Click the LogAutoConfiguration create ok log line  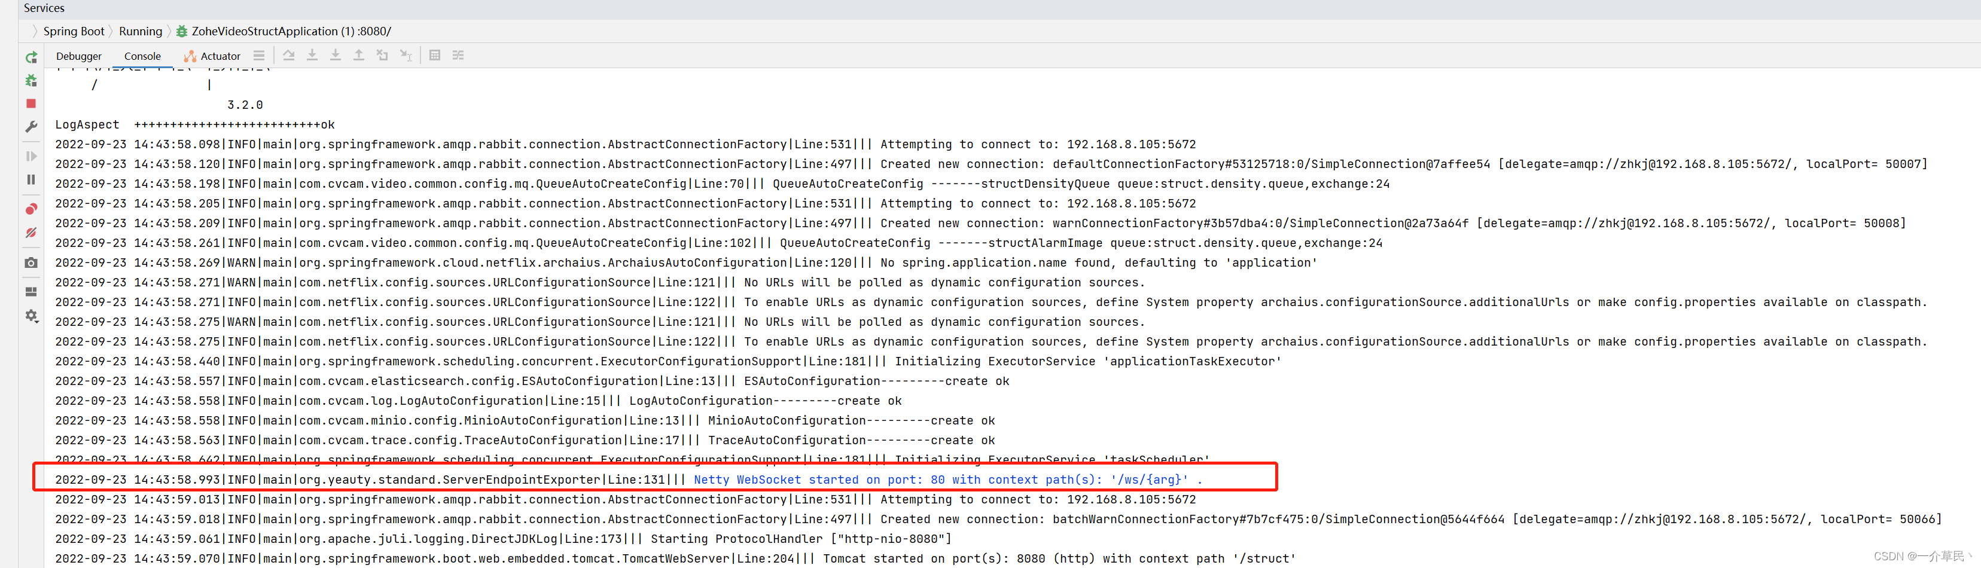click(479, 401)
